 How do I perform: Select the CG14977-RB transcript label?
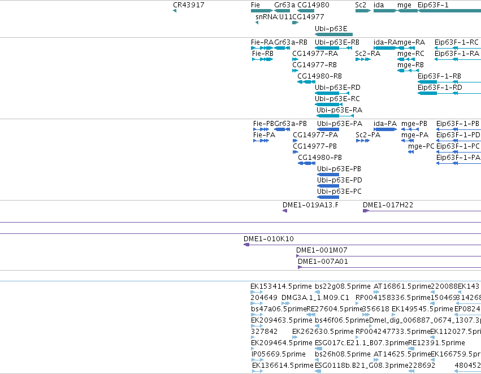point(314,65)
